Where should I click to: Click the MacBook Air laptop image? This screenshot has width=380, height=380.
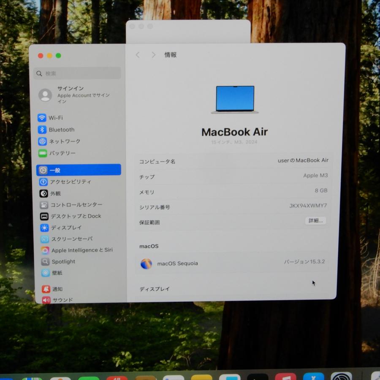point(235,100)
